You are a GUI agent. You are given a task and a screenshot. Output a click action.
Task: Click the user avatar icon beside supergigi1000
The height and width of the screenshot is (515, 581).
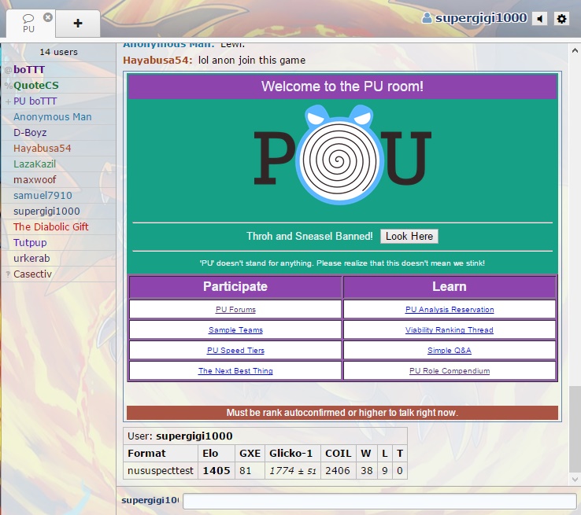tap(427, 18)
